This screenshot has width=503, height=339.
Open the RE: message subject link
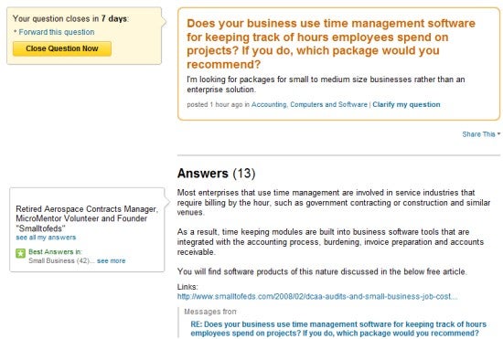[x=338, y=328]
